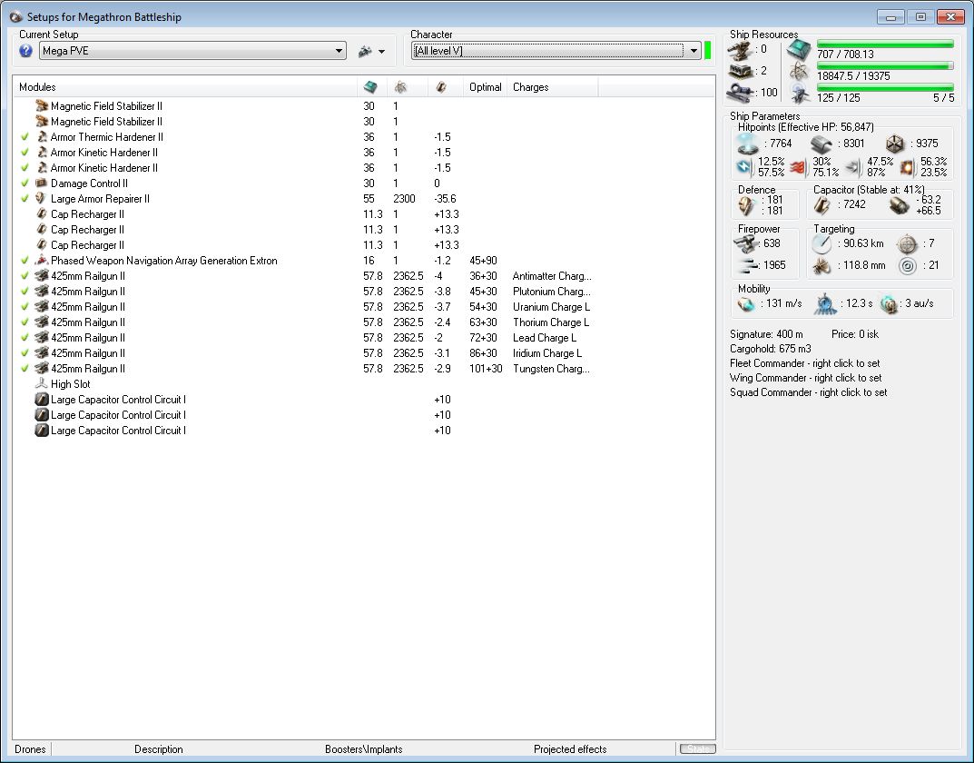Toggle checkmark of railgun with Tungsten charge
This screenshot has width=974, height=763.
pyautogui.click(x=25, y=369)
